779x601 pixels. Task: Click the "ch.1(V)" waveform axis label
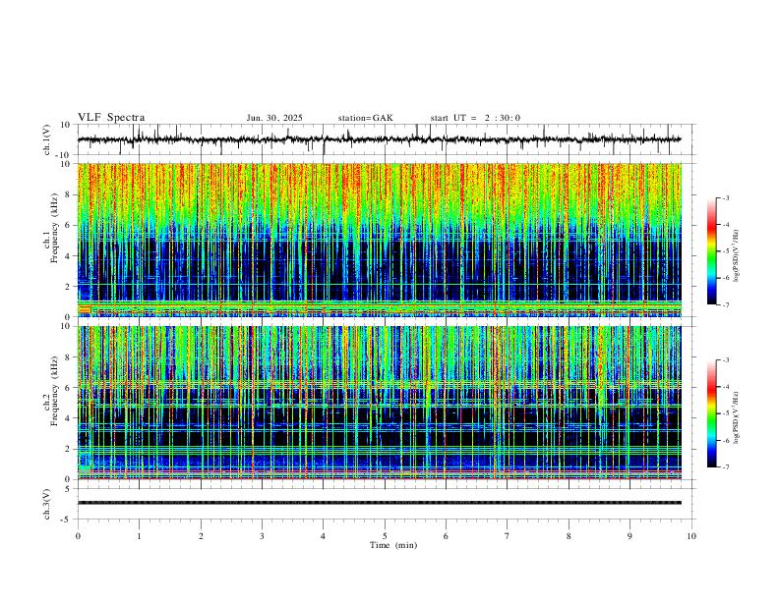click(47, 139)
